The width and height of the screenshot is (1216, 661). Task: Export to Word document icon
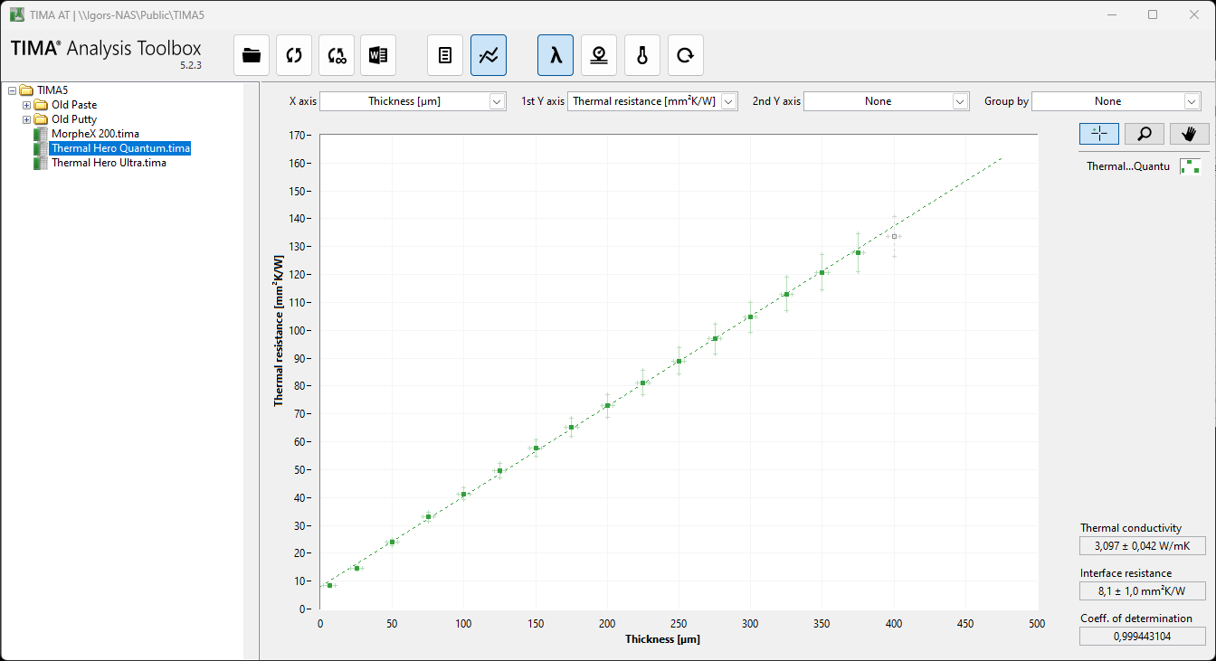[378, 55]
